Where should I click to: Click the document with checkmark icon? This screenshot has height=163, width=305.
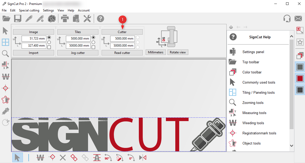point(76,19)
